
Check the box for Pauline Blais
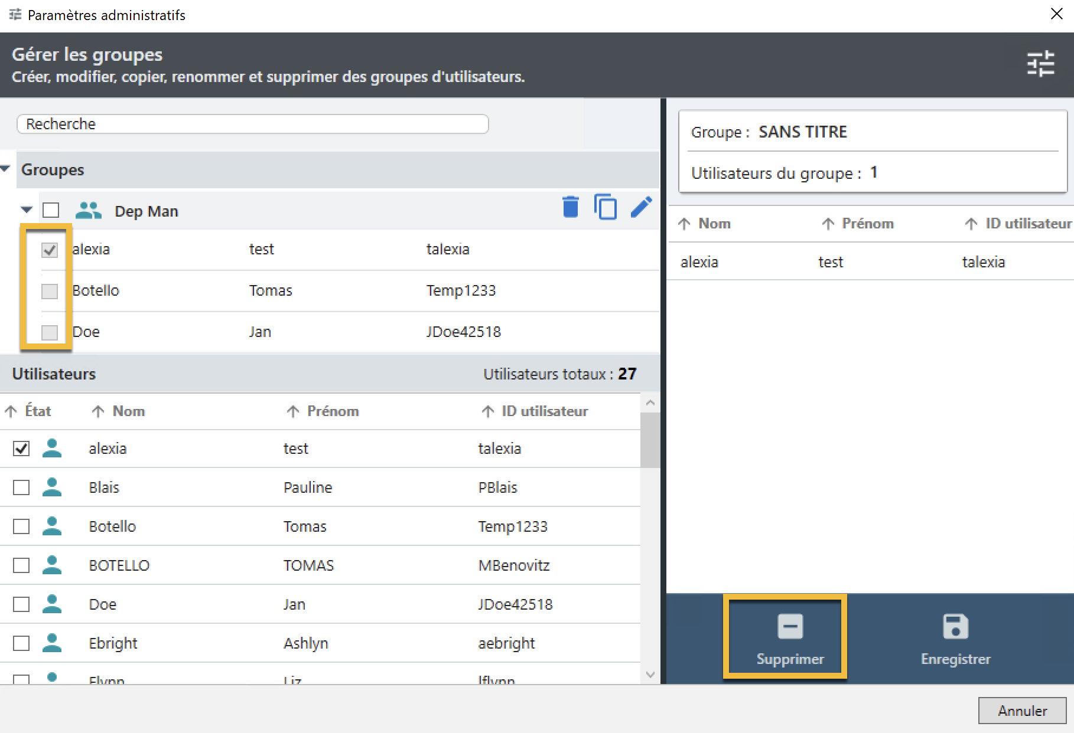pos(21,487)
